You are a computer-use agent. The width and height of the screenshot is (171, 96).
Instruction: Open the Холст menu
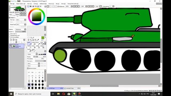click(29, 4)
